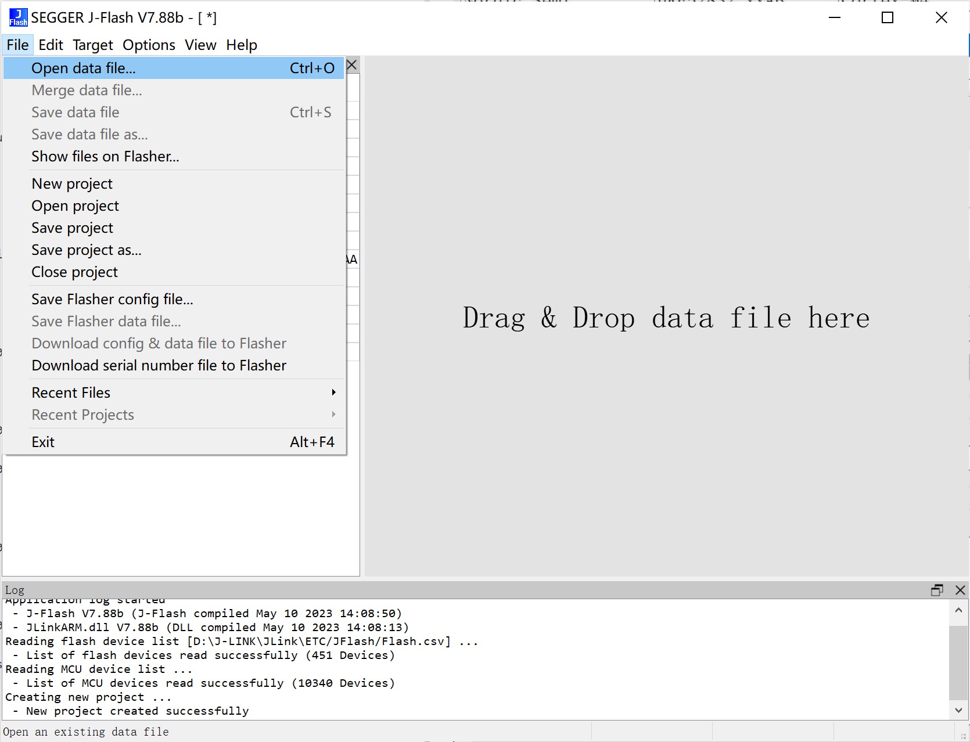Close the Log panel
The image size is (970, 742).
(960, 590)
